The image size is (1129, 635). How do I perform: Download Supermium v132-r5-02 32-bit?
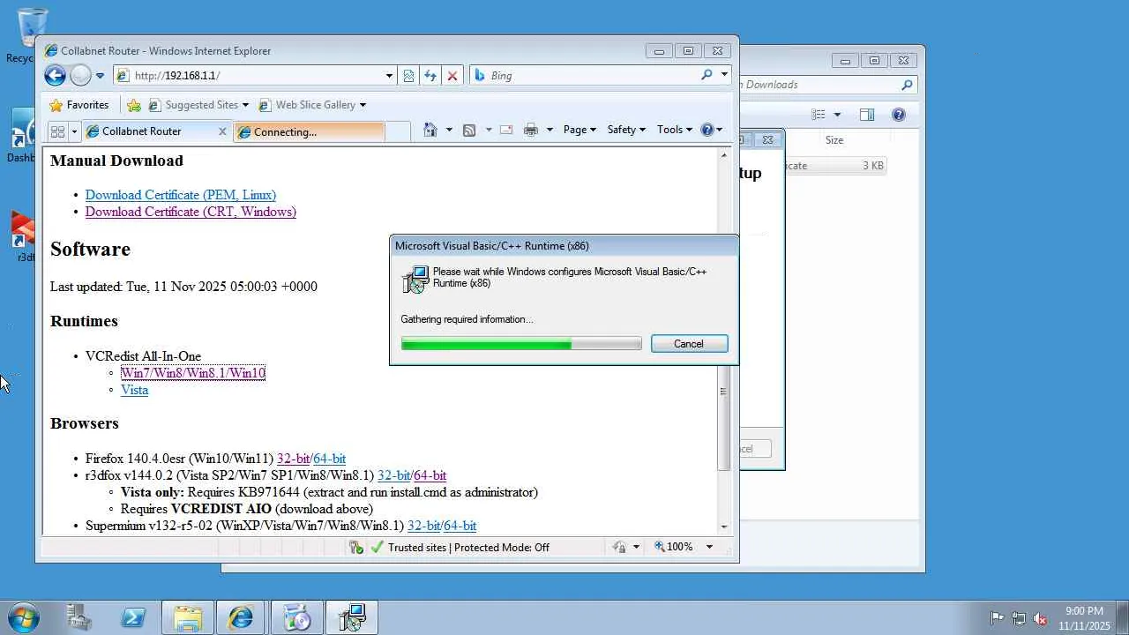(x=423, y=526)
